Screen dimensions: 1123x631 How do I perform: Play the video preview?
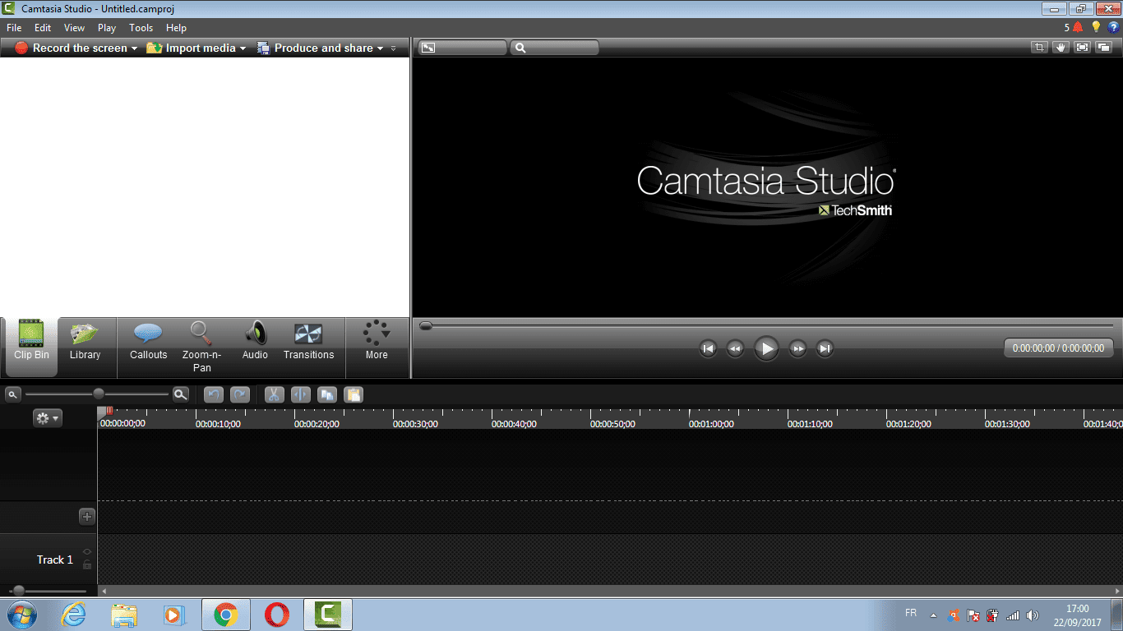(x=766, y=348)
